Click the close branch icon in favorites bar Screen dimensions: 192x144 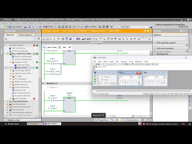click(x=70, y=47)
